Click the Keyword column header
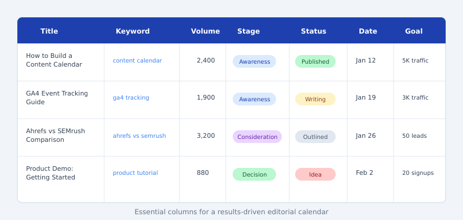463x220 pixels. (133, 31)
